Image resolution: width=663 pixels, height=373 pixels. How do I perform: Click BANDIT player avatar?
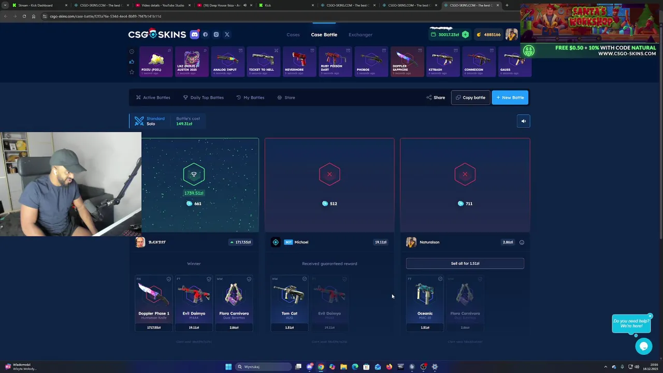pos(140,242)
